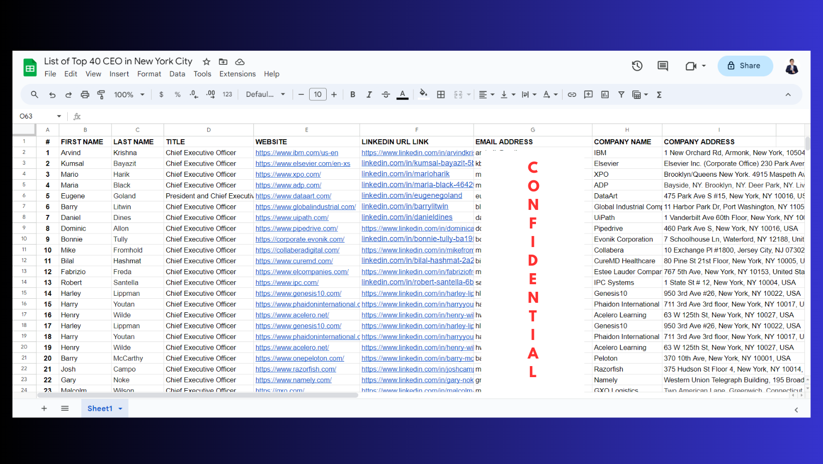Viewport: 823px width, 464px height.
Task: Open the File menu
Action: pos(50,74)
